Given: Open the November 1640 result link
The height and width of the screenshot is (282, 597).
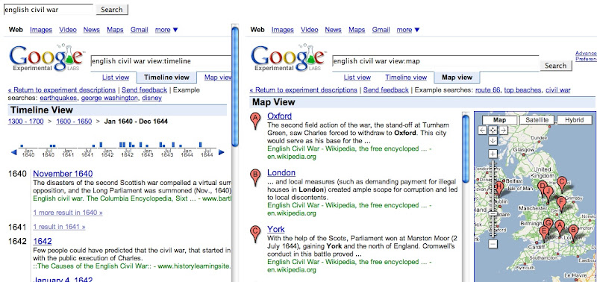Looking at the screenshot, I should [x=63, y=174].
